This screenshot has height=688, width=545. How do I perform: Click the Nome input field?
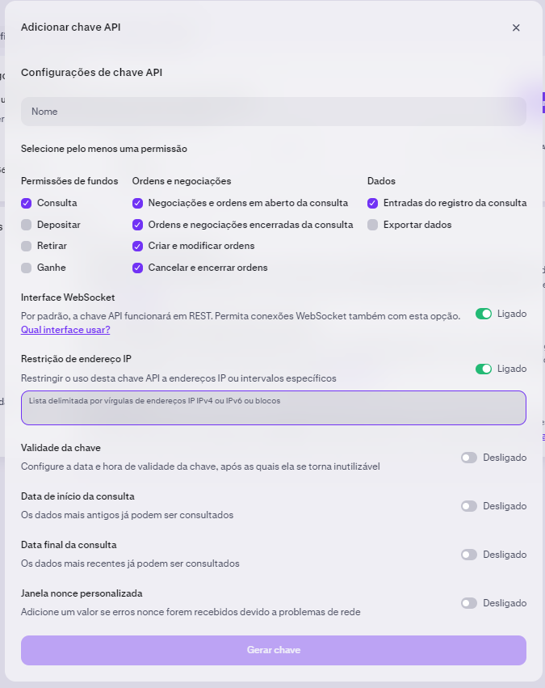click(274, 112)
